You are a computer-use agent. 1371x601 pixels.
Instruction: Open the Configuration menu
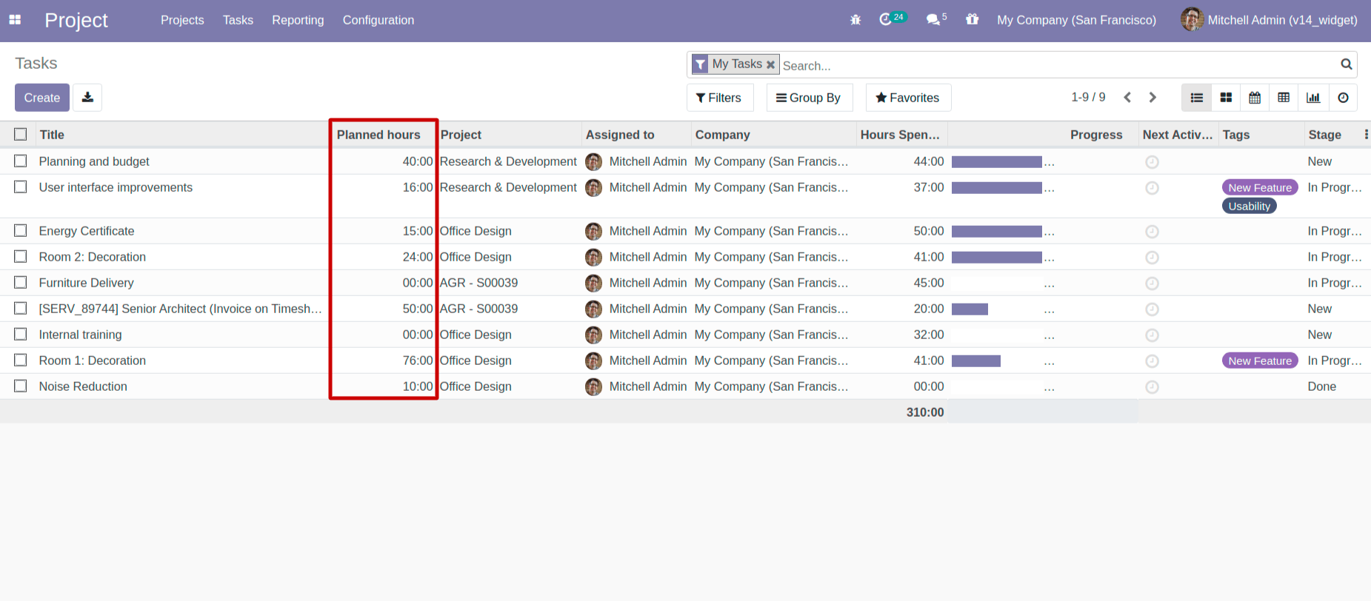(x=378, y=20)
